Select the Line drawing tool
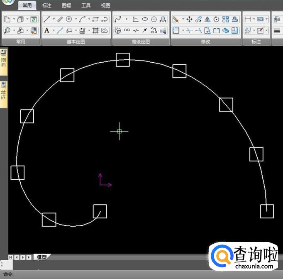The image size is (283, 279). tap(47, 19)
